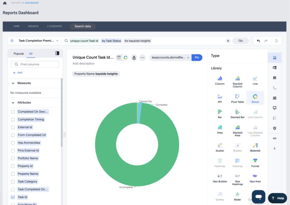Collapse the Measures section
Viewport: 290px width, 205px height.
click(x=13, y=83)
